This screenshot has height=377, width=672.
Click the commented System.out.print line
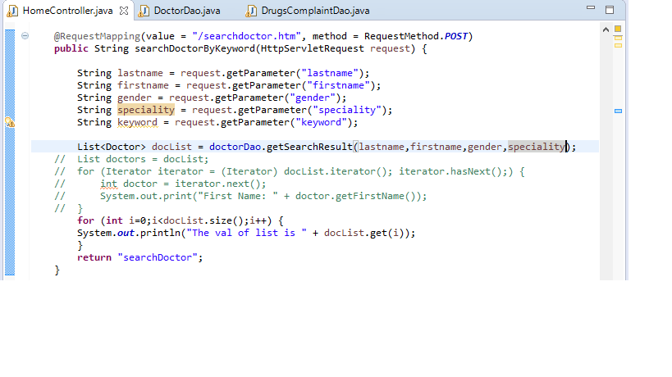[x=263, y=197]
